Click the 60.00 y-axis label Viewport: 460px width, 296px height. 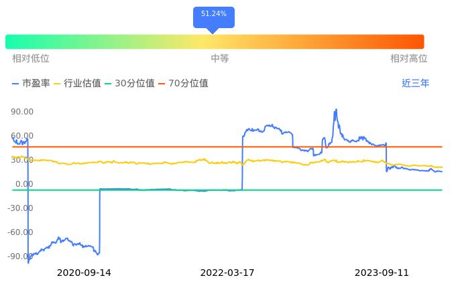click(22, 136)
